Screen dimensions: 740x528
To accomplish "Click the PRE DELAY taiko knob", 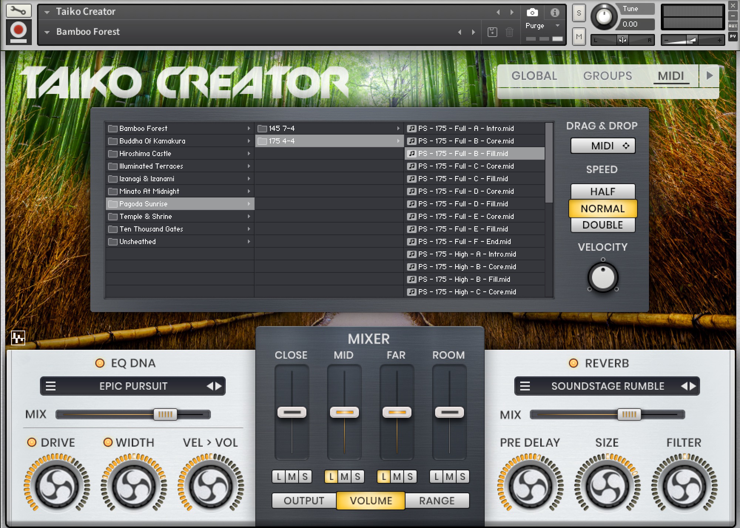I will (531, 486).
